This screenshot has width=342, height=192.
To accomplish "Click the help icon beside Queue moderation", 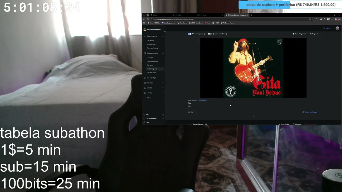I will [226, 34].
